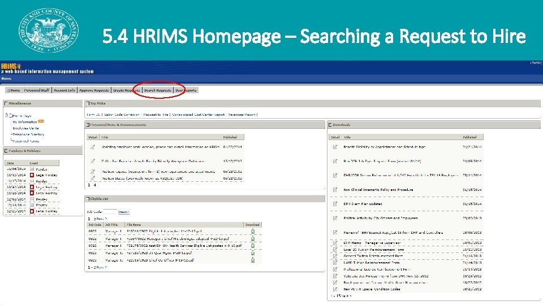The height and width of the screenshot is (305, 543).
Task: Download the HIV Health Services eligible list file
Action: click(x=253, y=246)
